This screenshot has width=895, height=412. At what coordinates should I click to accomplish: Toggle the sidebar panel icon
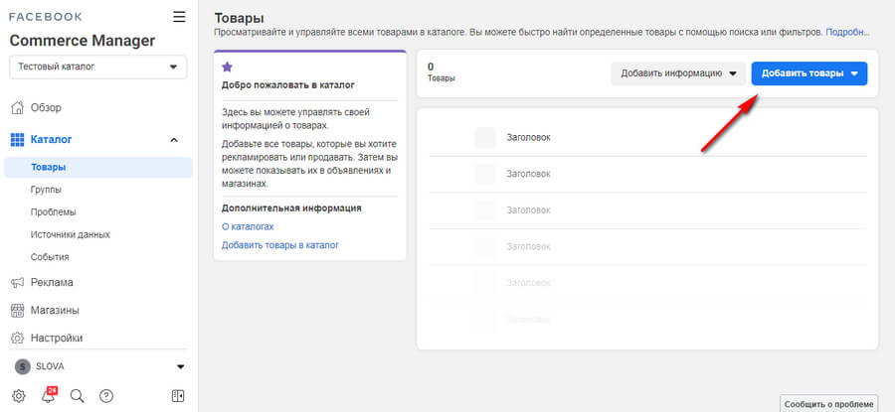[178, 395]
